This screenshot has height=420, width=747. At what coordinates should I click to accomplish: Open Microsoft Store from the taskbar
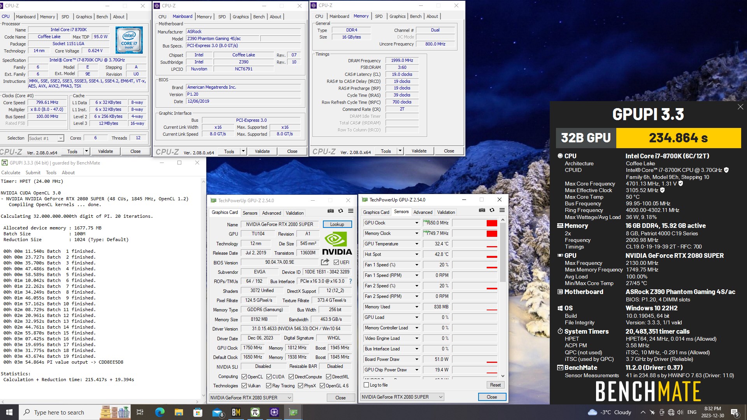tap(198, 412)
